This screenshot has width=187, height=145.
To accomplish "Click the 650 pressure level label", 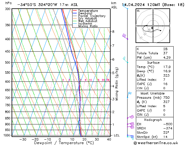I will pos(8,90).
